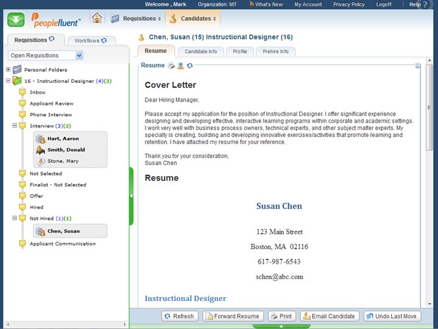Image resolution: width=438 pixels, height=329 pixels.
Task: Click the Undo Last Move button
Action: 392,316
